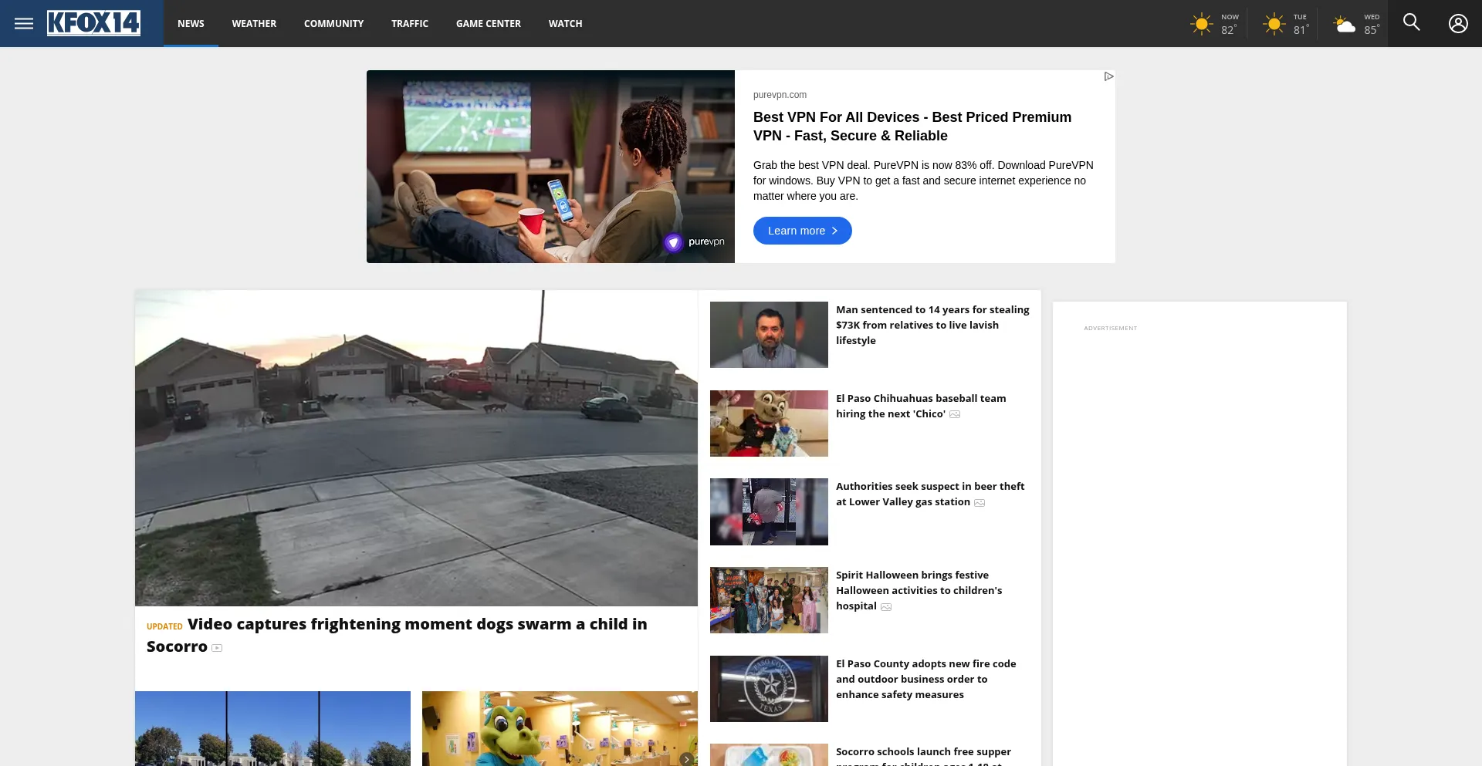Viewport: 1482px width, 766px height.
Task: Click the KFOX14 logo
Action: tap(93, 23)
